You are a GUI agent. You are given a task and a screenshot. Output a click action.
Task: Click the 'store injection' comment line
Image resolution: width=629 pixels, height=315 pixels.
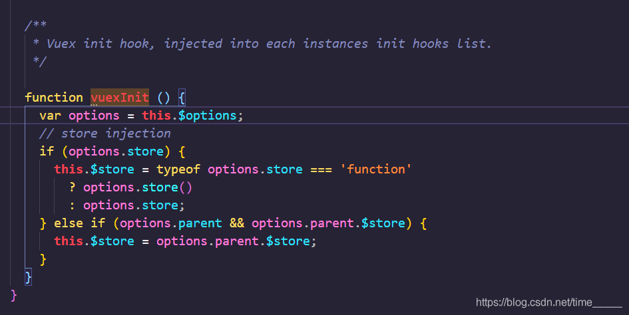tap(105, 134)
